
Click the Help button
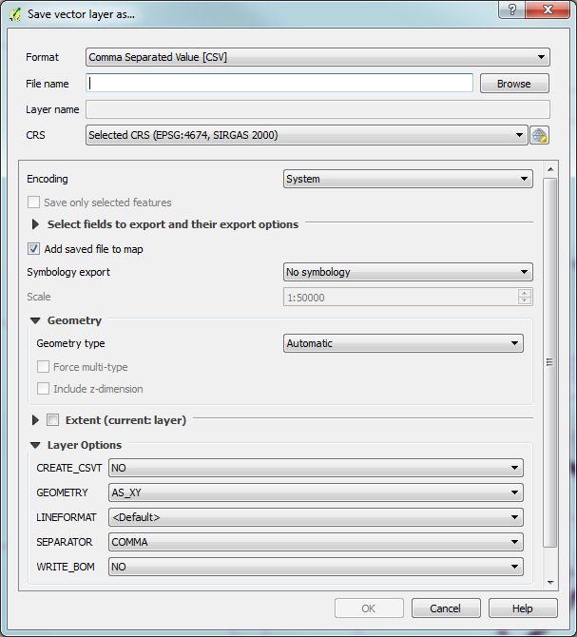click(523, 608)
